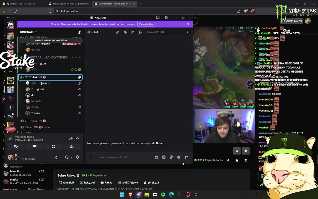
Task: Click the share page icon in address bar
Action: [x=239, y=11]
